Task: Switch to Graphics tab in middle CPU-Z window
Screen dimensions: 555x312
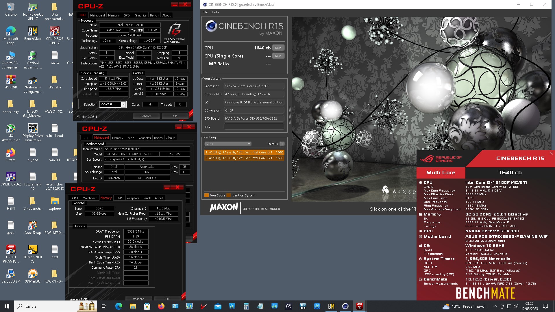Action: (145, 138)
